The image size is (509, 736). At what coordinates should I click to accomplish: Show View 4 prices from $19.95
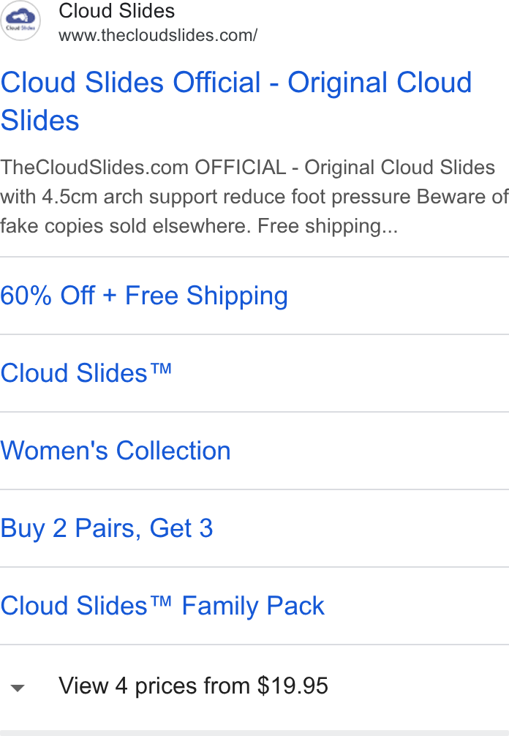(193, 686)
